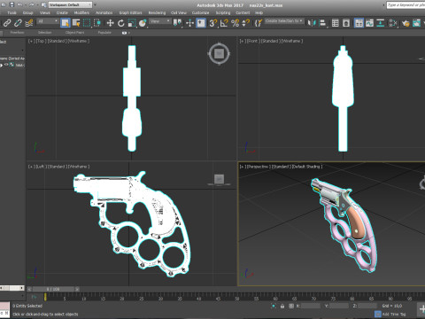Click Use Pivot Point Center icon
This screenshot has width=425, height=319.
(177, 23)
